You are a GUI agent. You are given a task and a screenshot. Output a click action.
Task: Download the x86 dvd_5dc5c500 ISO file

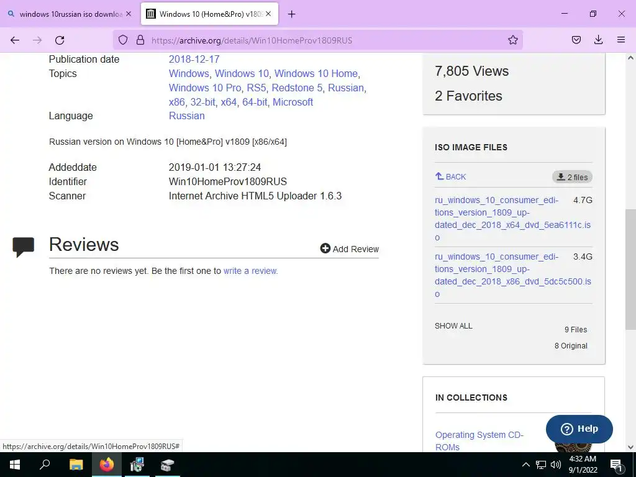[512, 275]
